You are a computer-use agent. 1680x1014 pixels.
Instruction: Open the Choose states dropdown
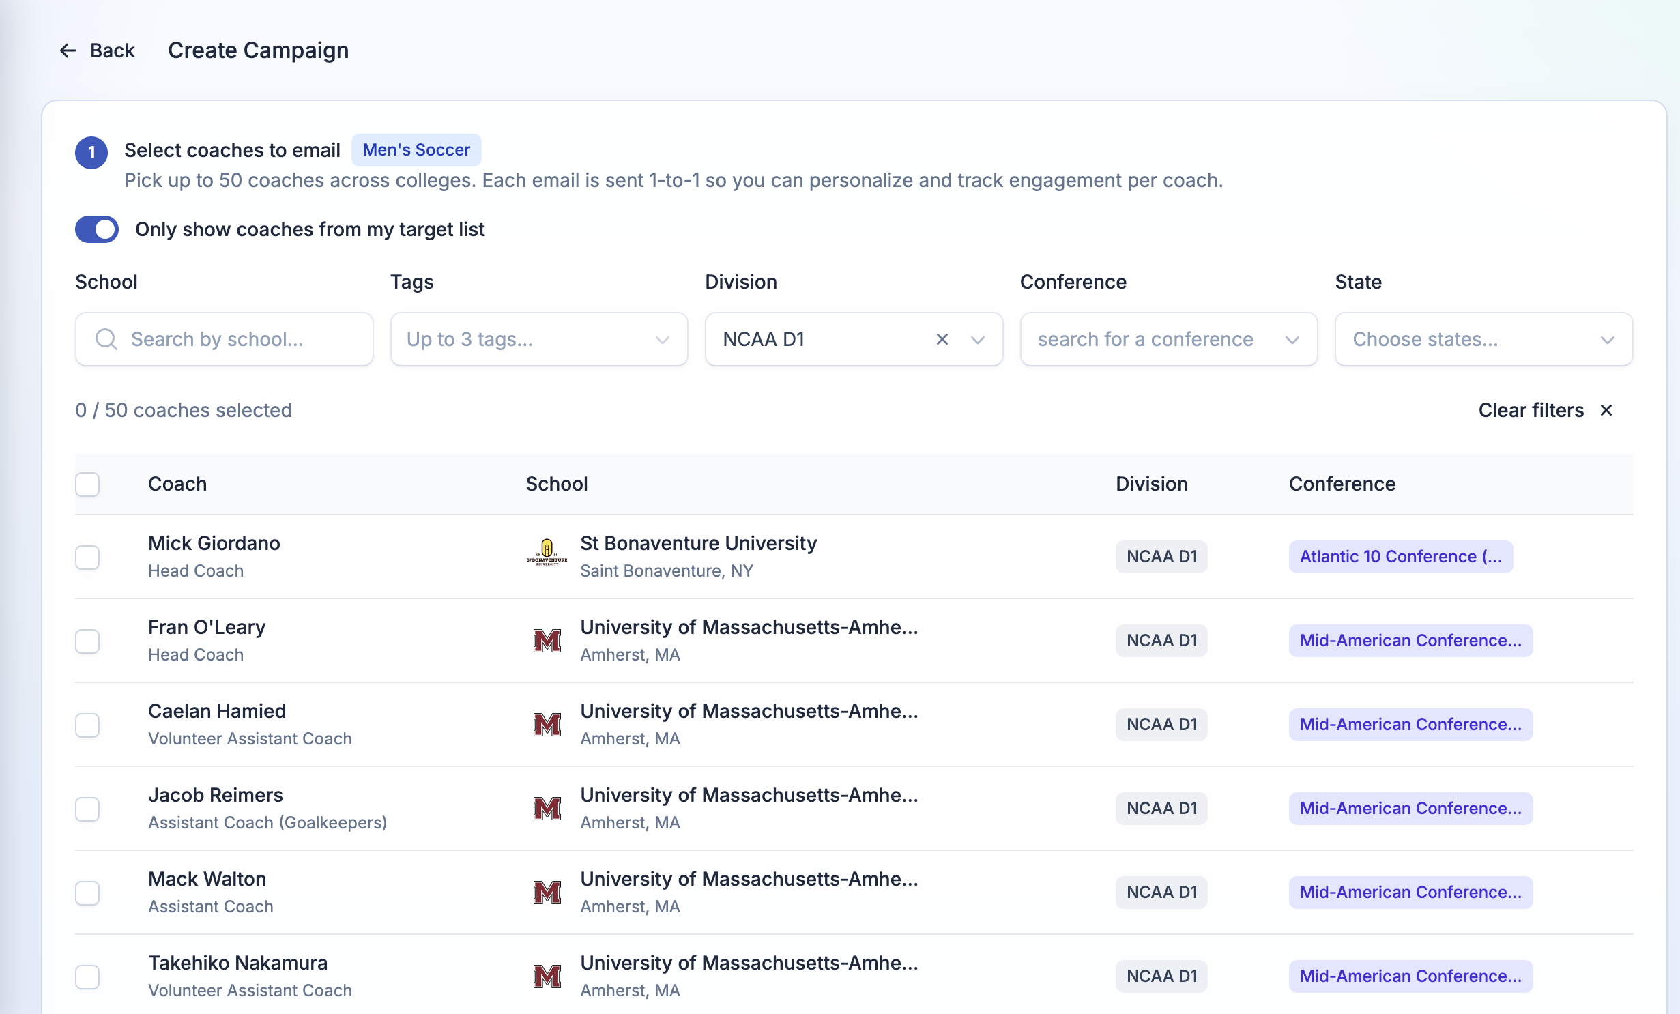click(x=1483, y=339)
